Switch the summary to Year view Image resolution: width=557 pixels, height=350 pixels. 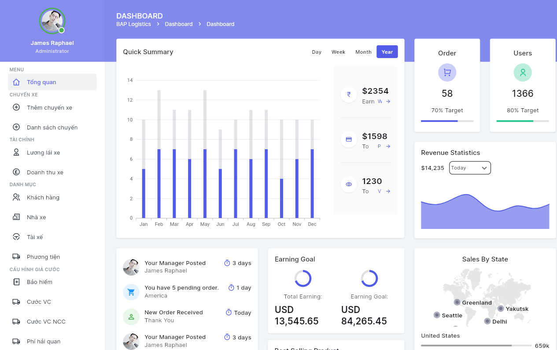387,52
